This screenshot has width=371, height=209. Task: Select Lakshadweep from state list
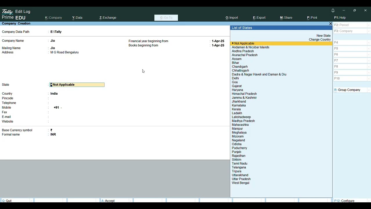[241, 117]
